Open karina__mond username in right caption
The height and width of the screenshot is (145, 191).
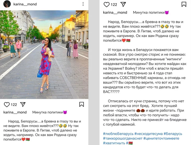point(115,13)
